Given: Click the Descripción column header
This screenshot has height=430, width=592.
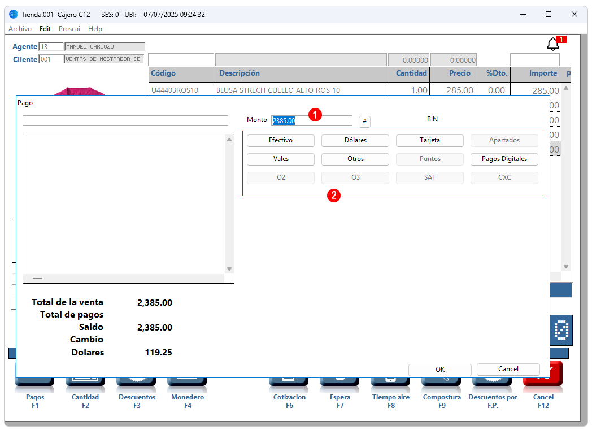Looking at the screenshot, I should click(x=300, y=75).
